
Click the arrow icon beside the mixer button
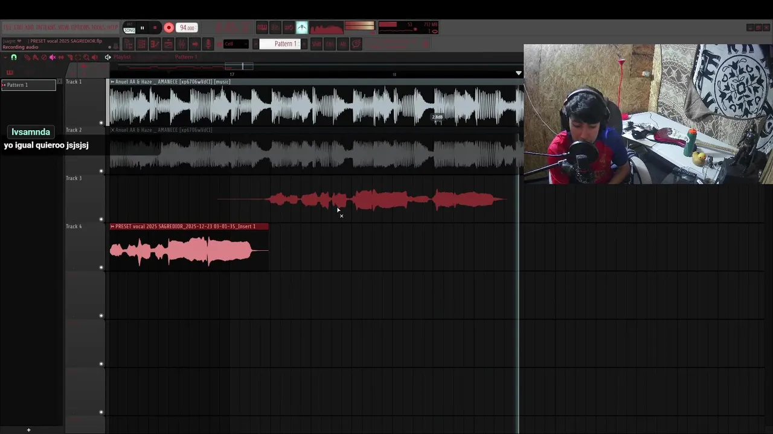(x=195, y=44)
